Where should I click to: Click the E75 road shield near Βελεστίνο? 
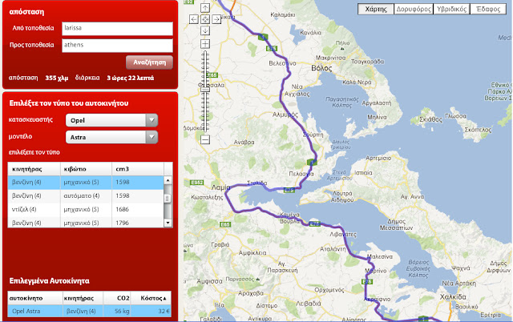pyautogui.click(x=271, y=48)
